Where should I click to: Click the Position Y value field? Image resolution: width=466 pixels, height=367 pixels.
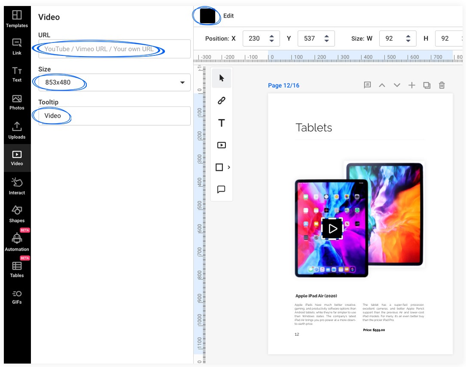[x=310, y=39]
